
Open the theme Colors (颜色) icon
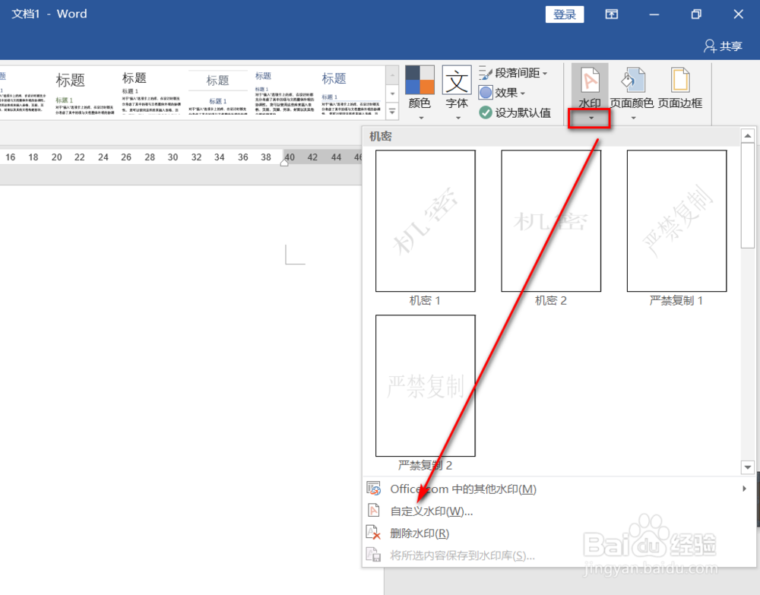click(420, 80)
